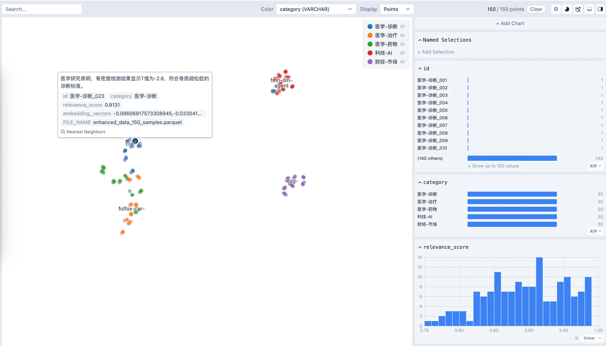
Task: Click the Nearest Neighbors magnifier icon
Action: [x=63, y=132]
